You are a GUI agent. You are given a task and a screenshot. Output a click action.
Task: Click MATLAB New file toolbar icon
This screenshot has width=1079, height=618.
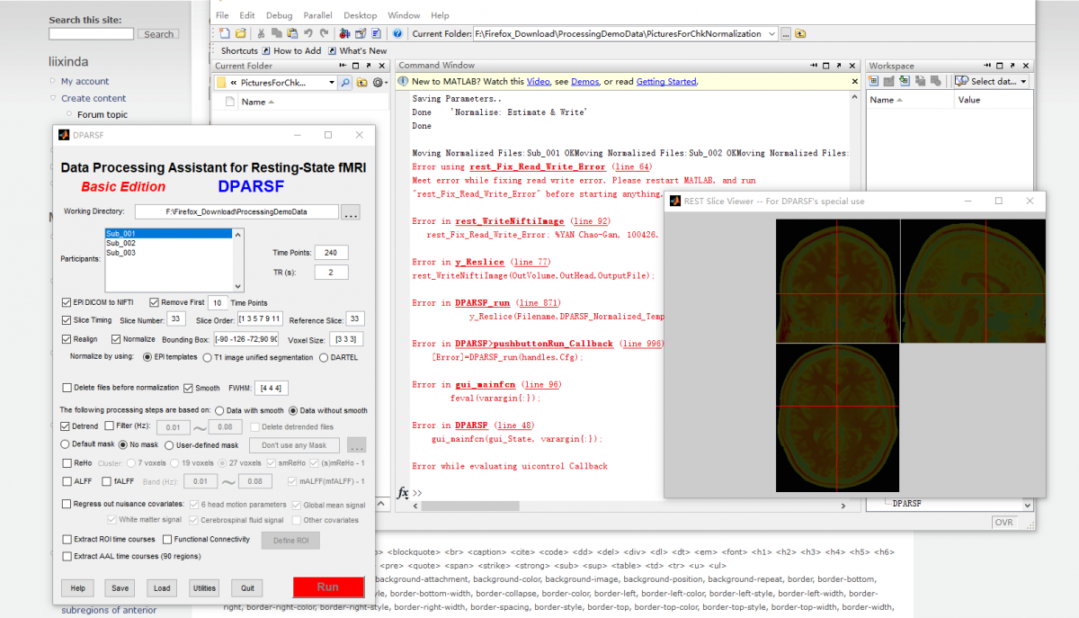pyautogui.click(x=225, y=33)
